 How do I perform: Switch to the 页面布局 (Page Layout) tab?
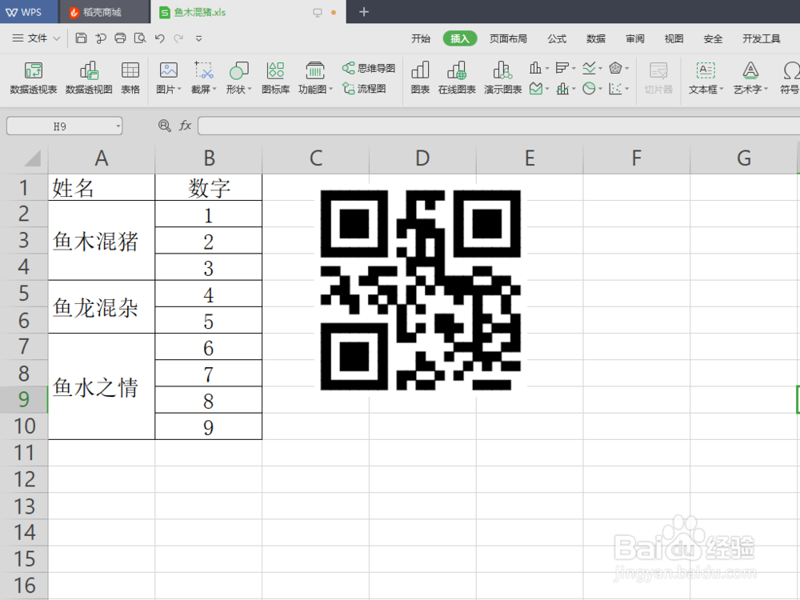(x=508, y=38)
